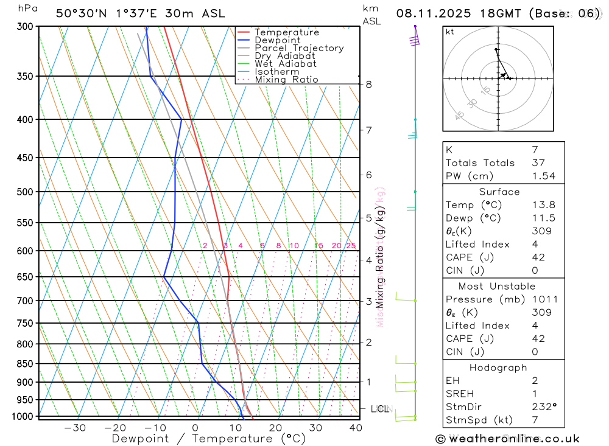The width and height of the screenshot is (609, 446).
Task: Click the LCL marker label
Action: [381, 409]
